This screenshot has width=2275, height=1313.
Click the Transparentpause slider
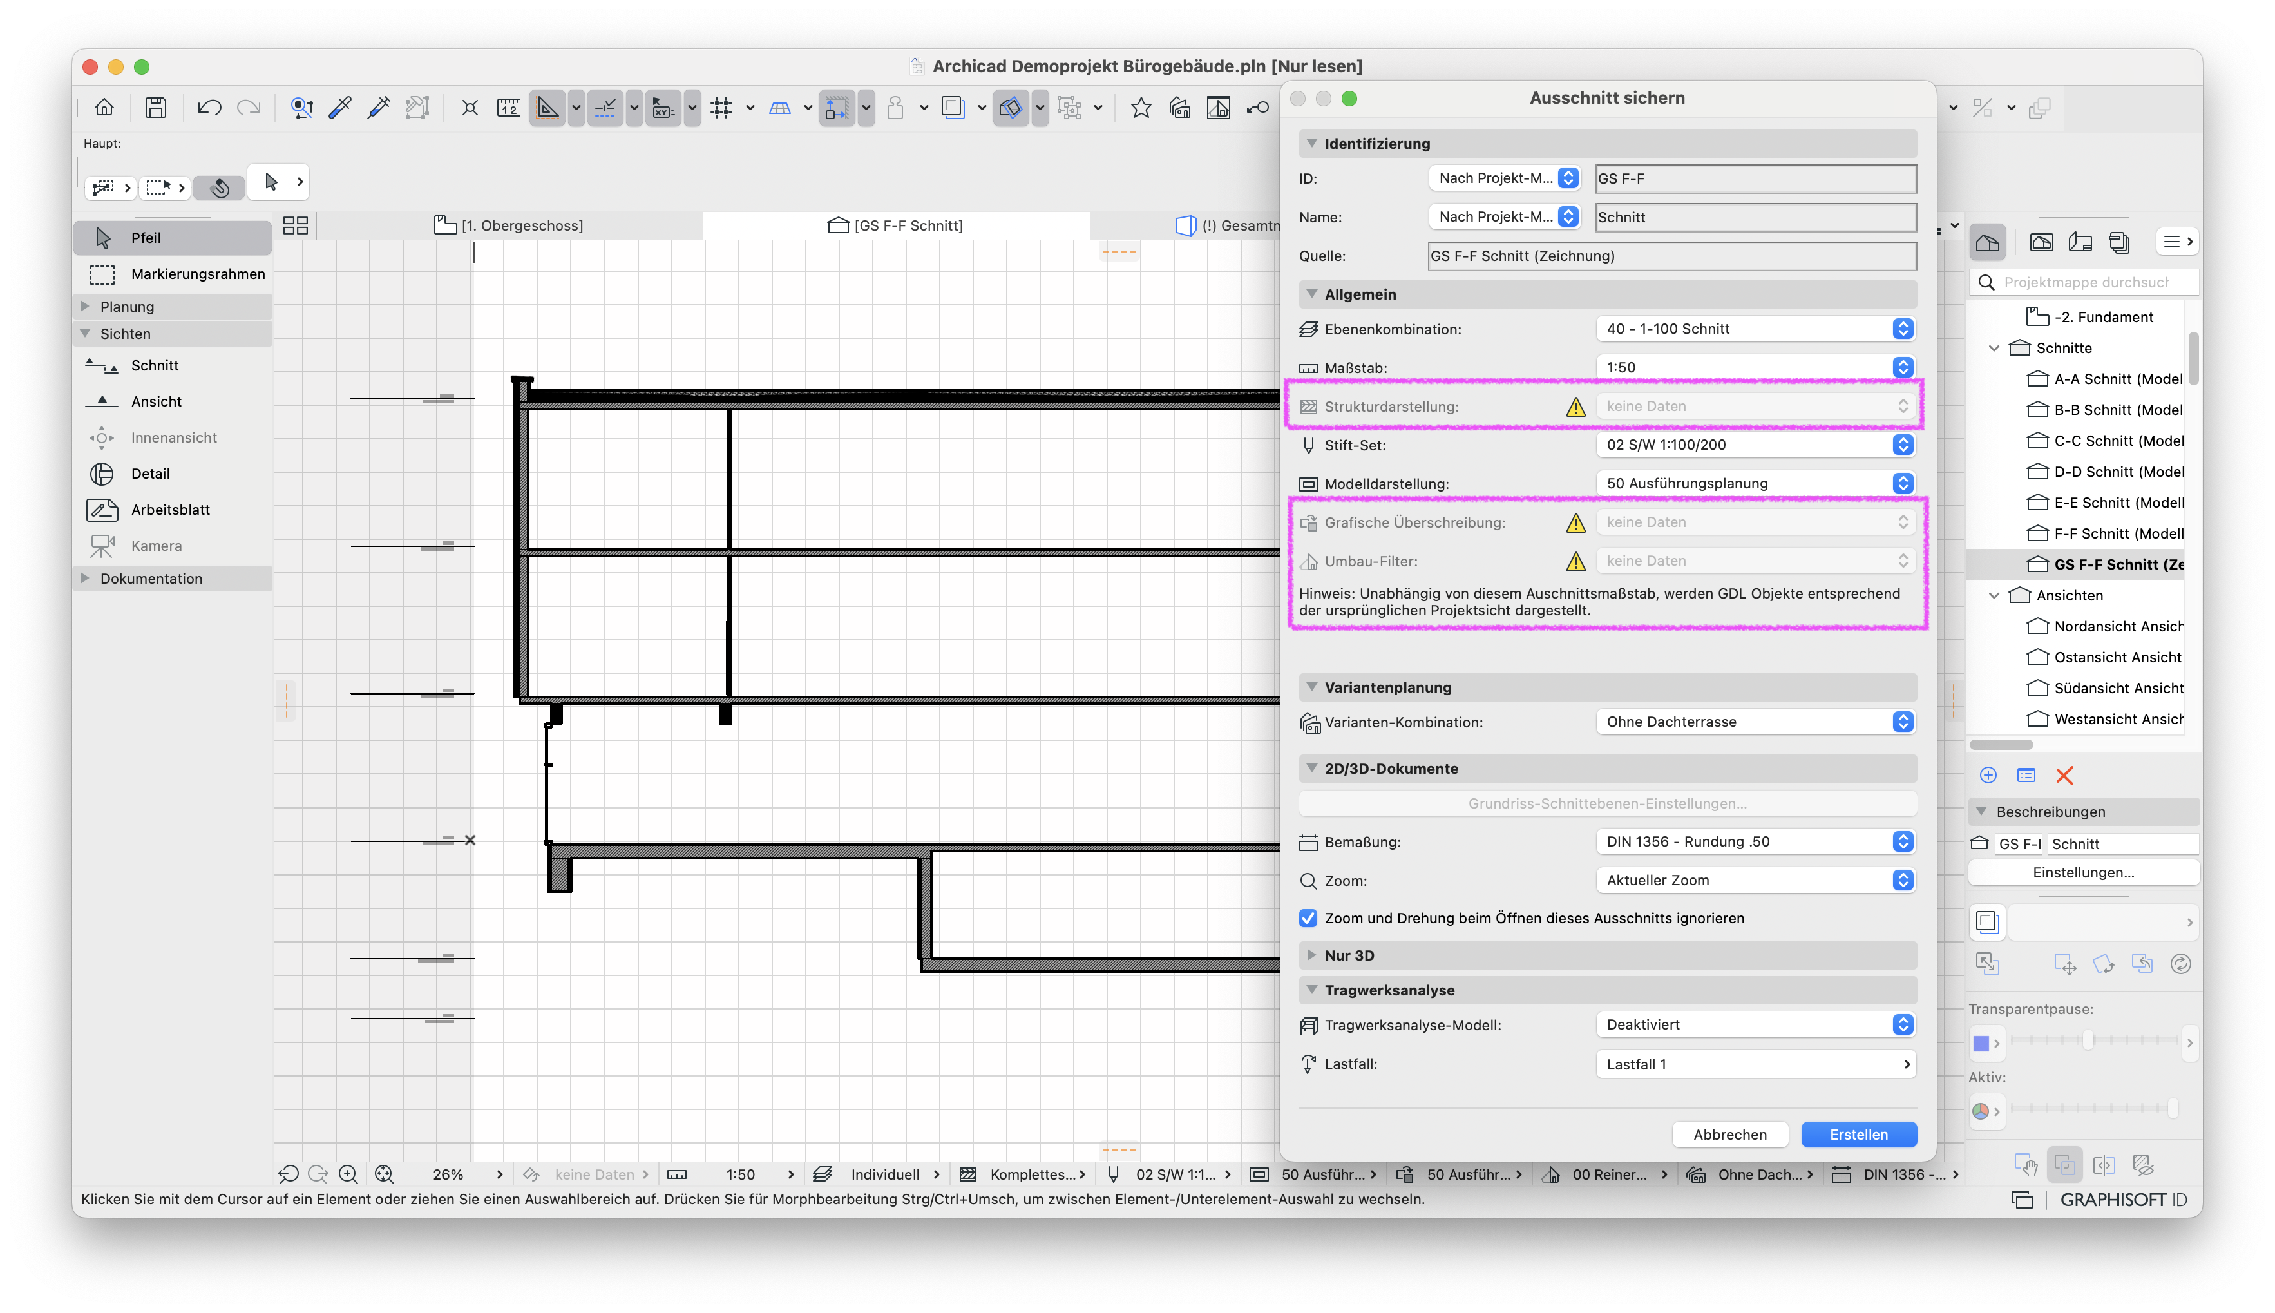[x=2093, y=1040]
